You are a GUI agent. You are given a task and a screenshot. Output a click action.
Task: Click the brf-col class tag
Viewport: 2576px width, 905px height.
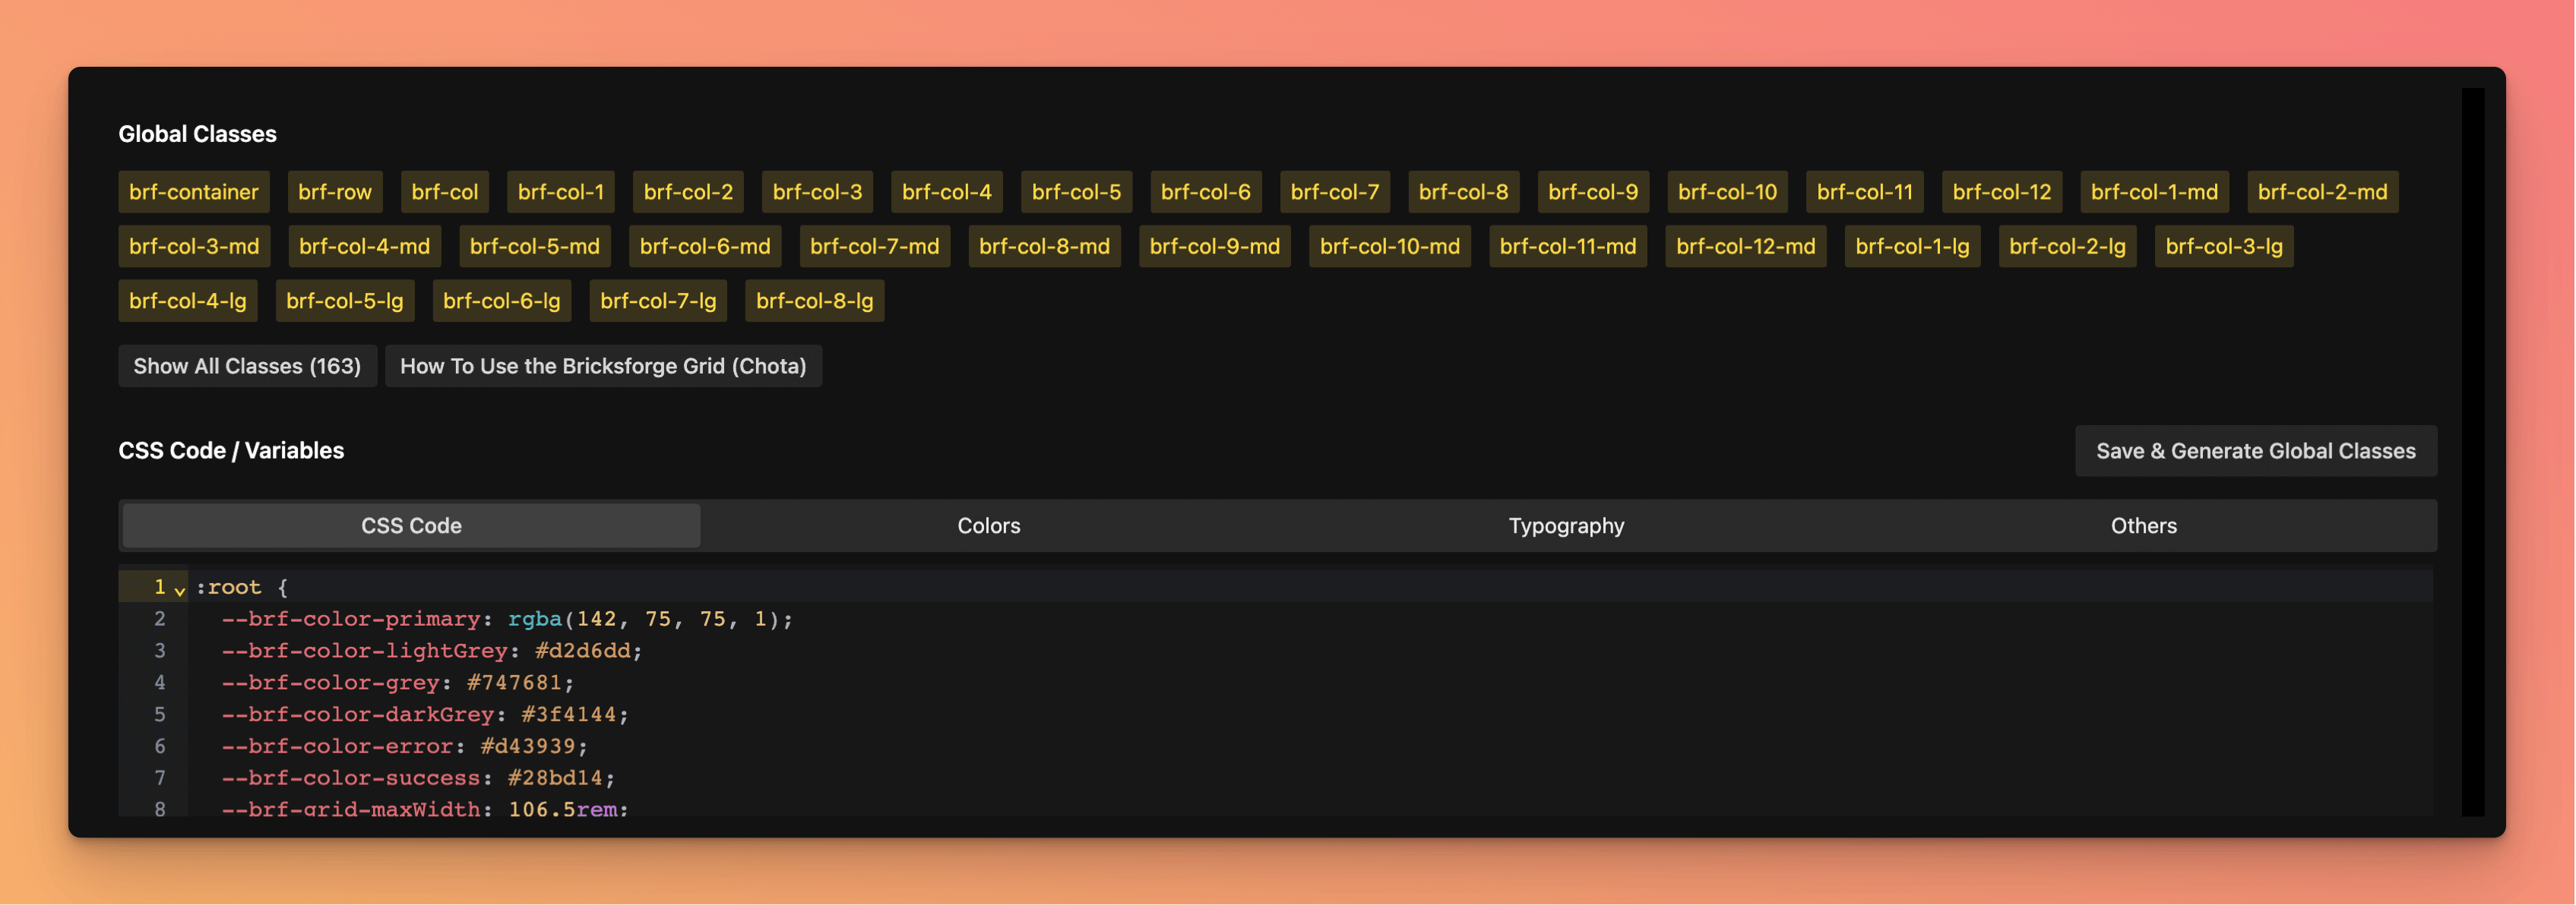pyautogui.click(x=445, y=192)
